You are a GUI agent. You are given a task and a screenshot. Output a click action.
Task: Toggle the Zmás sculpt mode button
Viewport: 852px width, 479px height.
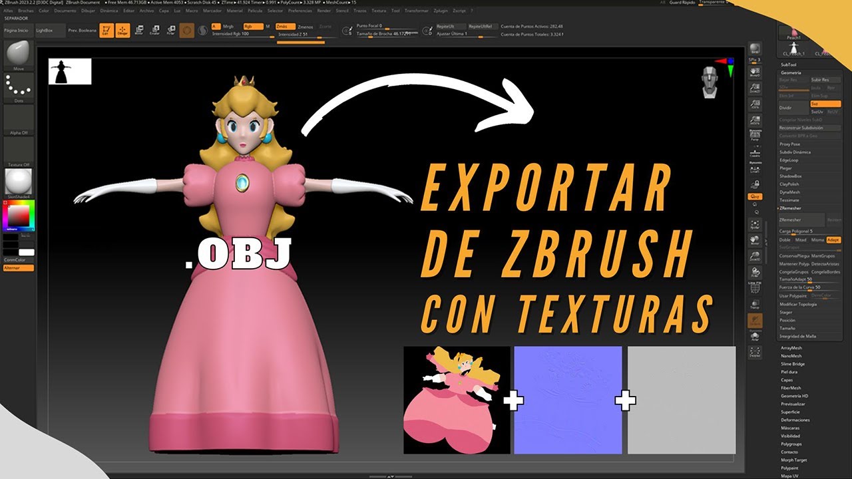click(x=285, y=27)
